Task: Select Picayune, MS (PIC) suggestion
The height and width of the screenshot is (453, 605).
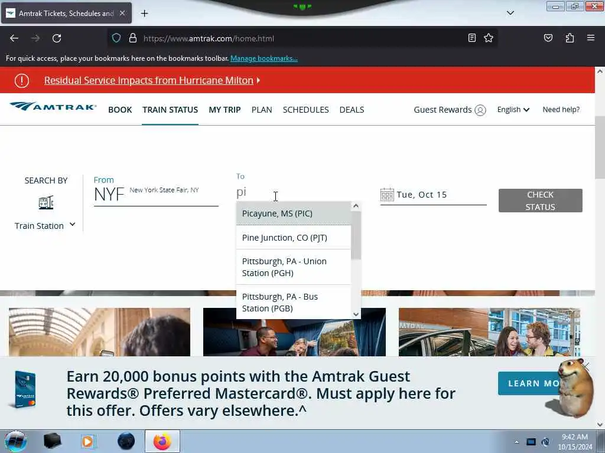Action: point(294,214)
